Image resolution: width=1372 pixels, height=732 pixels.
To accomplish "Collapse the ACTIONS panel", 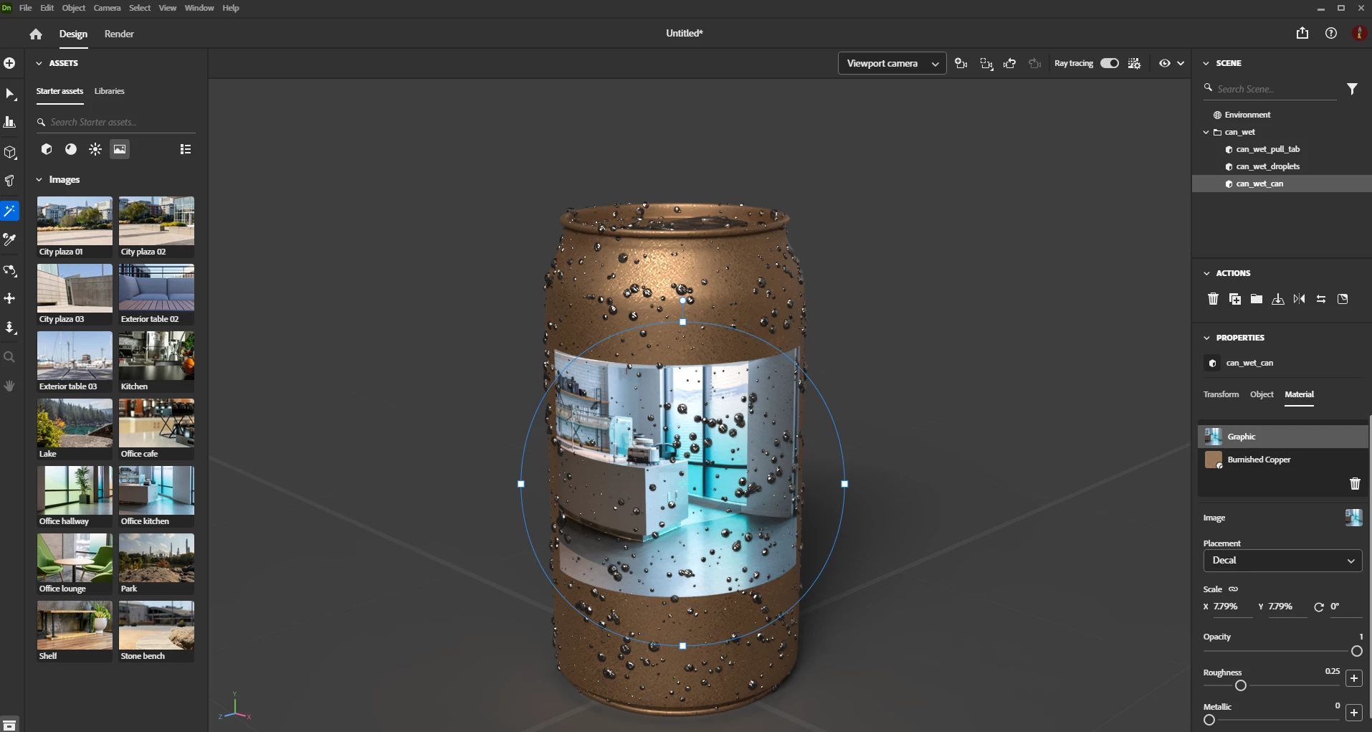I will click(x=1206, y=273).
